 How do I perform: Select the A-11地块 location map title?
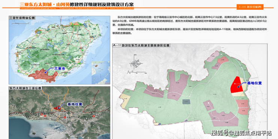point(142,45)
